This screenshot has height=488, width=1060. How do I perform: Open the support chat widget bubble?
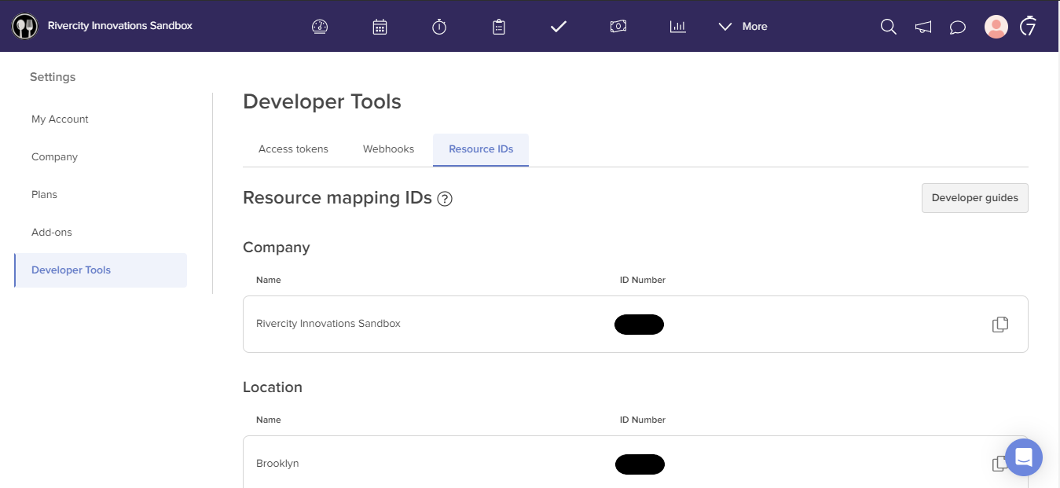1023,457
